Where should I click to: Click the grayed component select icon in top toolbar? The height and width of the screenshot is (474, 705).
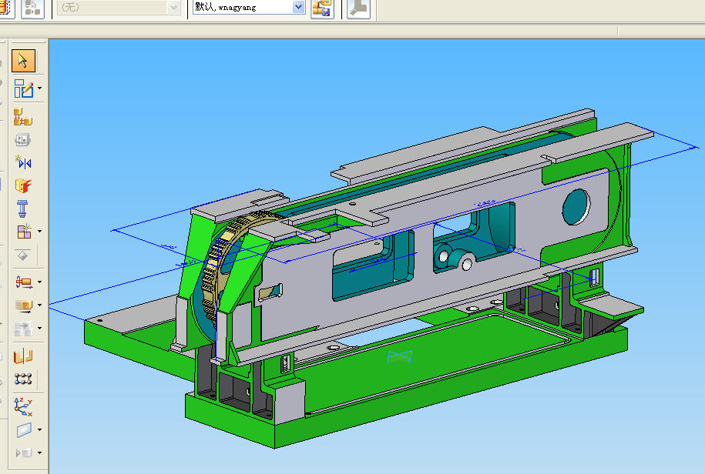click(33, 8)
